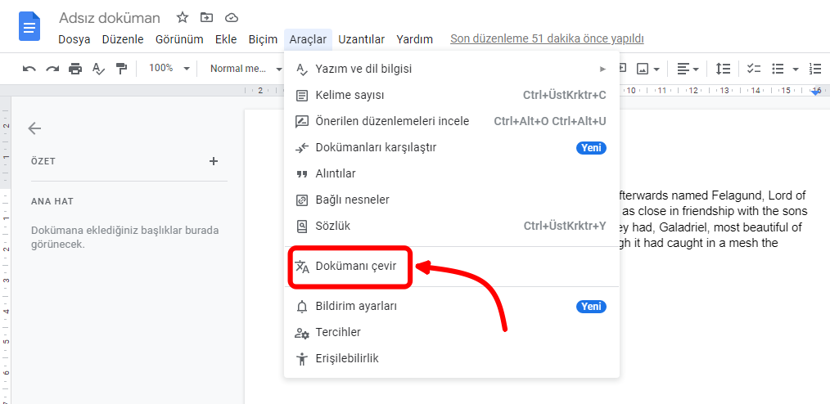Open the Google Docs home icon
Image resolution: width=830 pixels, height=404 pixels.
point(30,27)
